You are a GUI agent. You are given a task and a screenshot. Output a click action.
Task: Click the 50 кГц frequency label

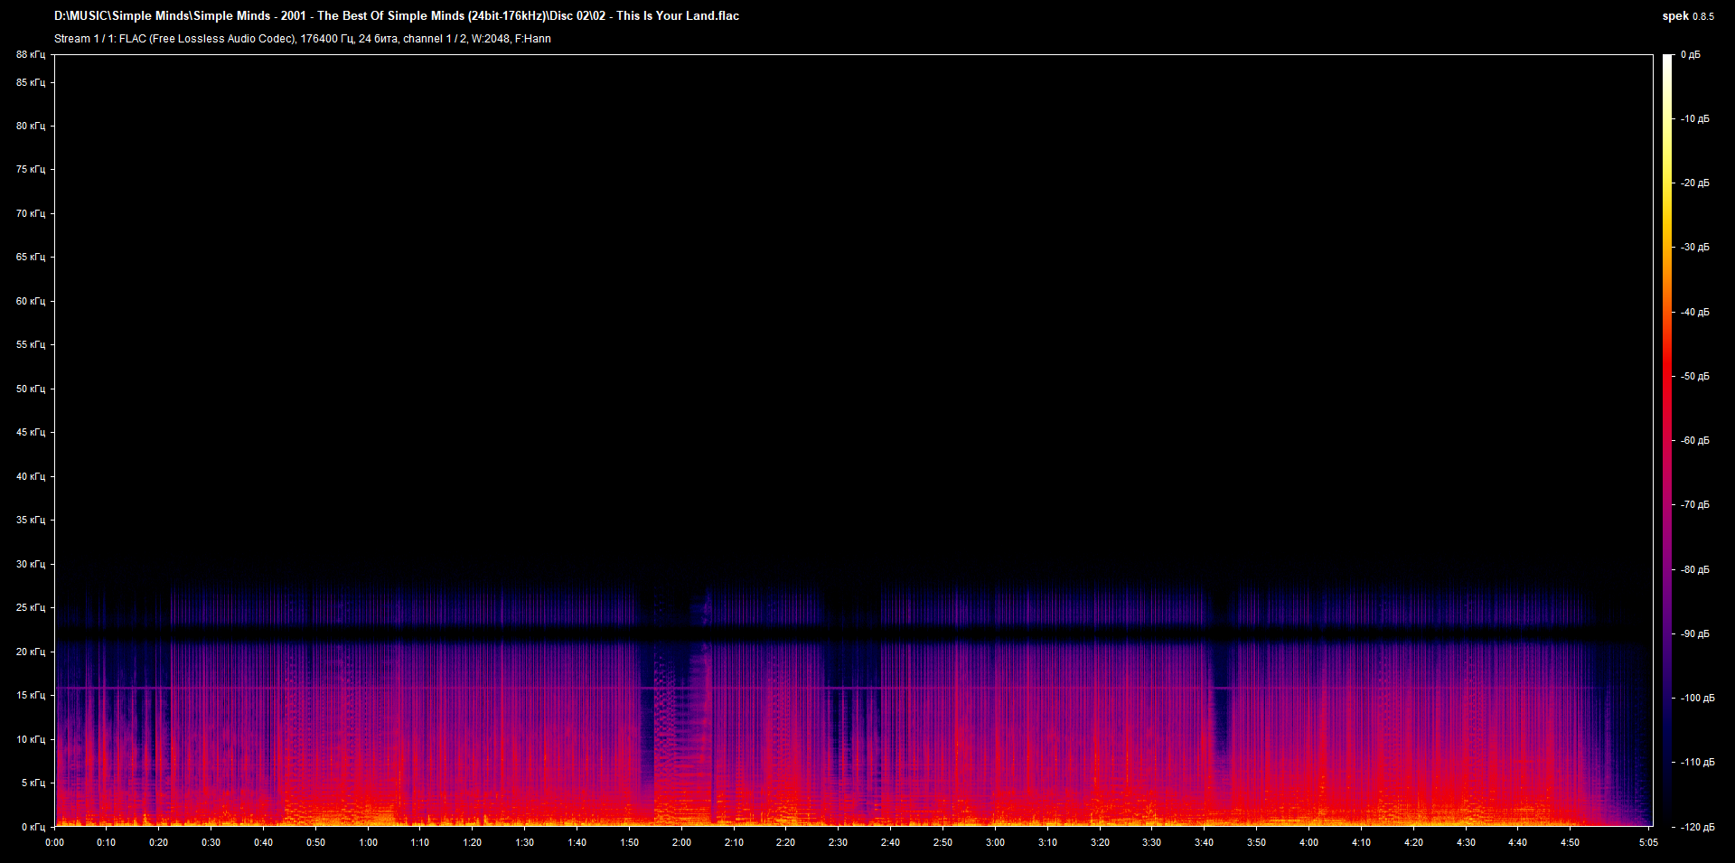(30, 389)
